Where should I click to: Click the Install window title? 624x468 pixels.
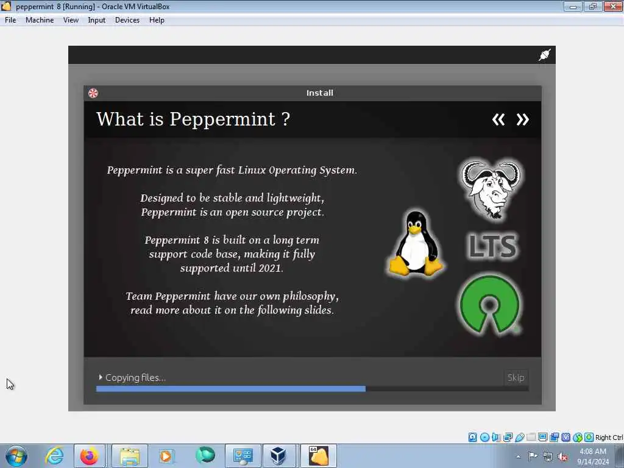tap(319, 93)
